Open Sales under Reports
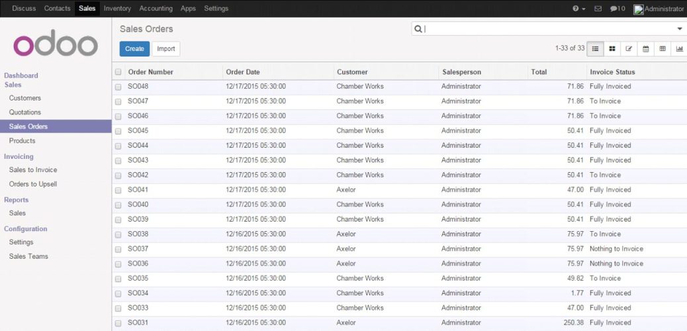The width and height of the screenshot is (687, 331). click(x=17, y=213)
